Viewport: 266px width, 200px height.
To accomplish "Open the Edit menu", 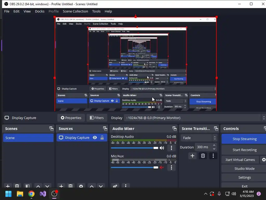I will tap(16, 11).
